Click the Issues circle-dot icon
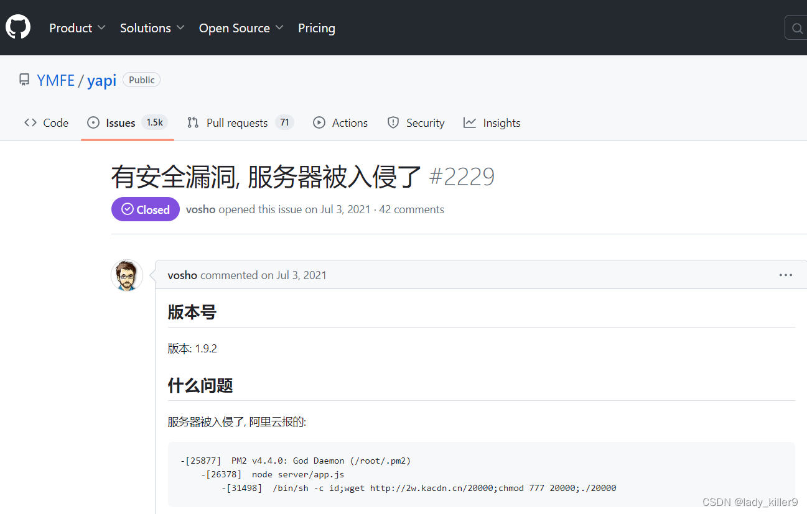Image resolution: width=807 pixels, height=514 pixels. [93, 122]
